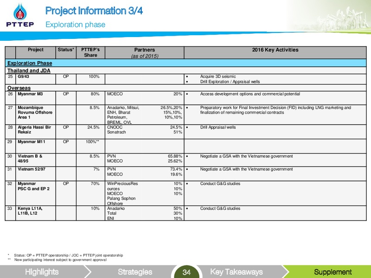Screen dimensions: 371x278
Task: Click the 'OP' status of Myanmar M11
Action: [x=66, y=142]
